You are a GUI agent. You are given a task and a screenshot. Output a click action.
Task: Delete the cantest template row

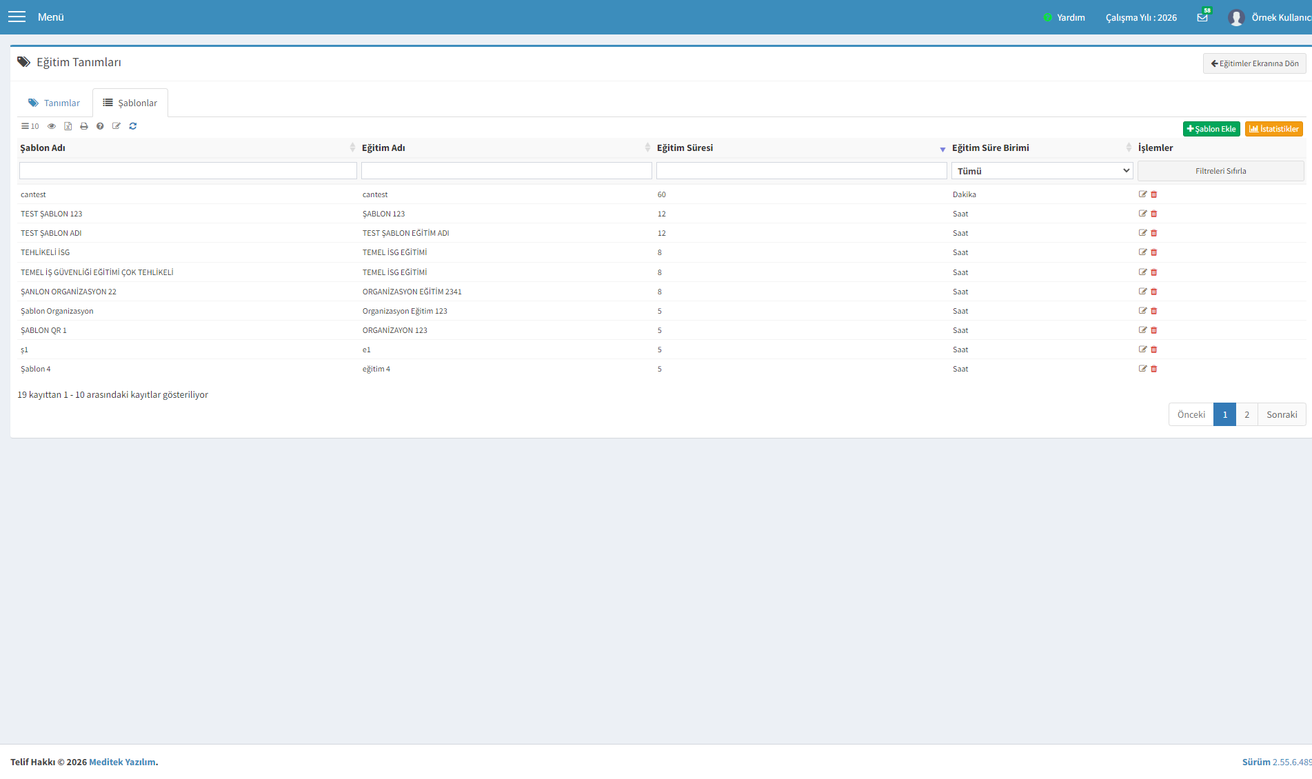[x=1154, y=194]
